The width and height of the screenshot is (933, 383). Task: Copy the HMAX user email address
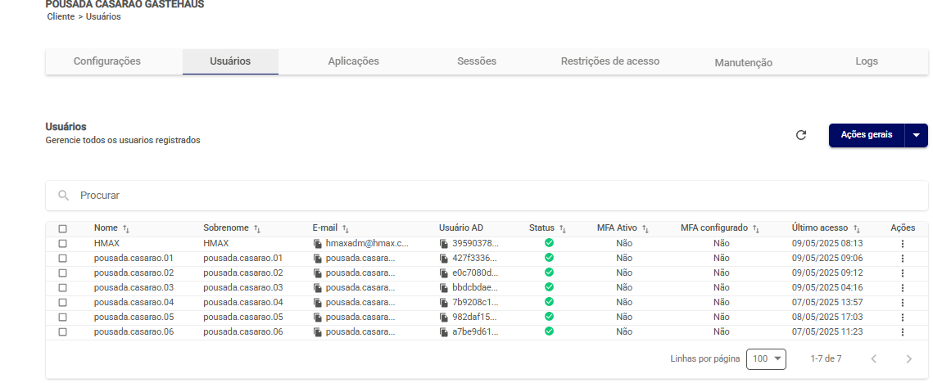[318, 243]
